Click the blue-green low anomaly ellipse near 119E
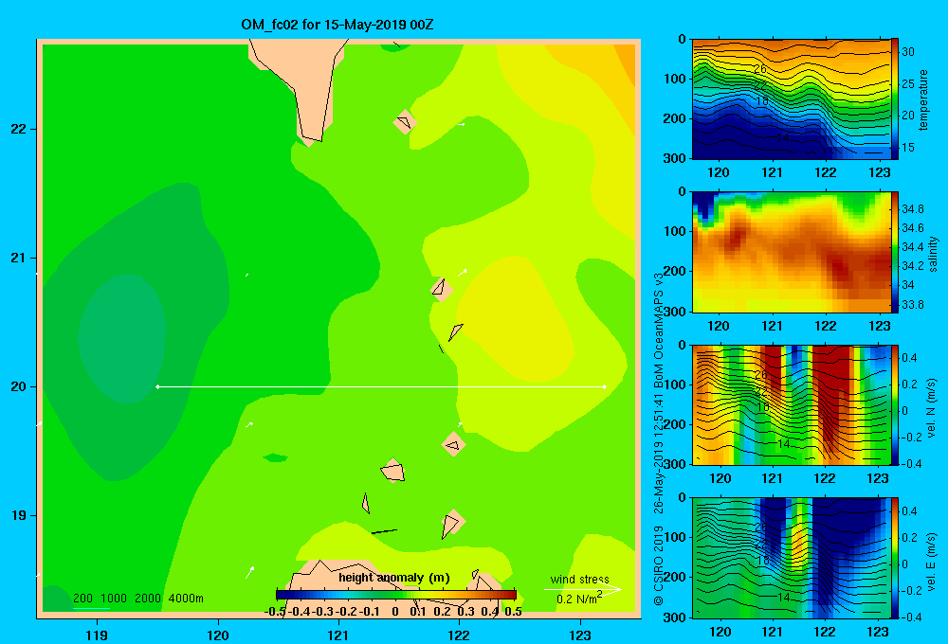 pyautogui.click(x=122, y=338)
